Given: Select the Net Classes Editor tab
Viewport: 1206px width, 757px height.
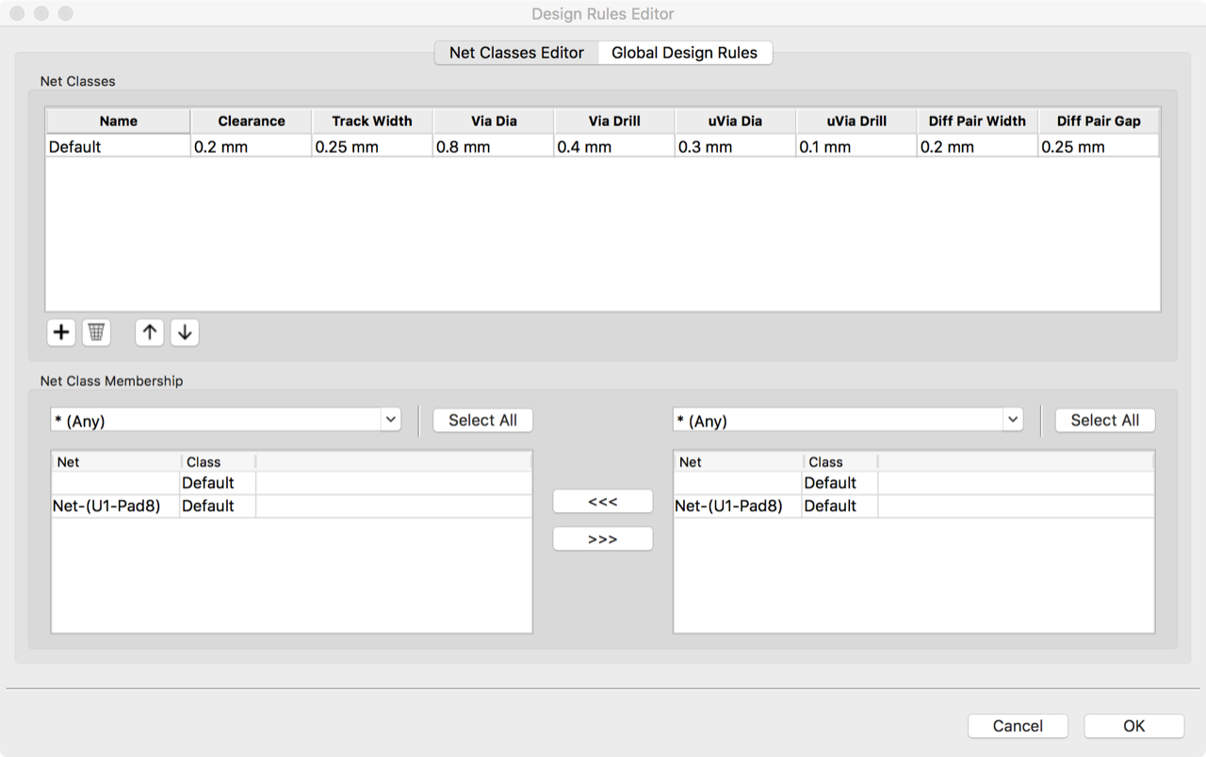Looking at the screenshot, I should tap(516, 53).
